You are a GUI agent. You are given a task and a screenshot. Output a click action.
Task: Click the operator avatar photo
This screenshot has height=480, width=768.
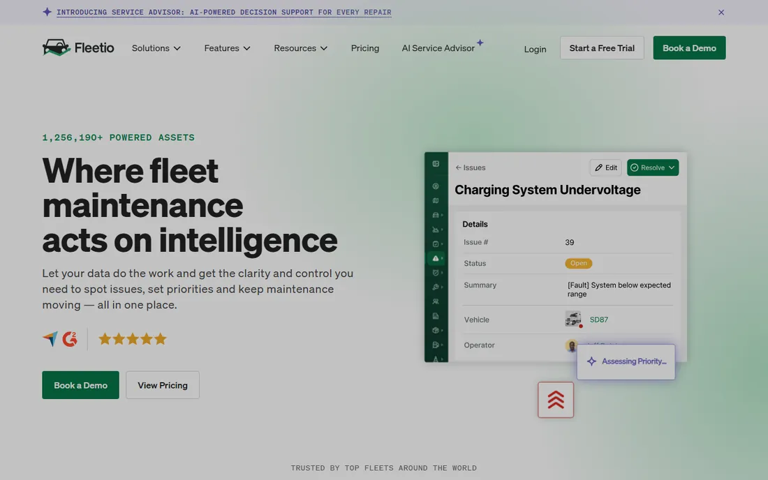click(571, 345)
